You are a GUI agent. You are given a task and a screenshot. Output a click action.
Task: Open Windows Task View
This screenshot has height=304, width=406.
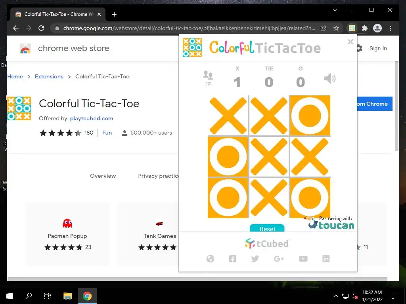(x=48, y=296)
